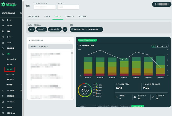The height and width of the screenshot is (116, 172).
Task: Click the map pin icon for スポット
Action: (x=3, y=26)
